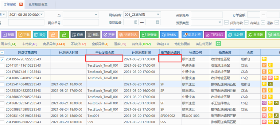The width and height of the screenshot is (280, 129).
Task: Click the 下载 (download) toolbar button
Action: (24, 35)
